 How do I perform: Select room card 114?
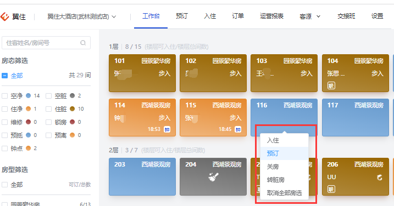[142, 118]
